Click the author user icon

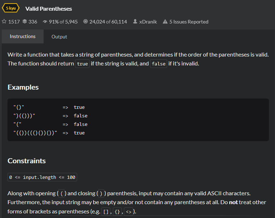coord(135,21)
